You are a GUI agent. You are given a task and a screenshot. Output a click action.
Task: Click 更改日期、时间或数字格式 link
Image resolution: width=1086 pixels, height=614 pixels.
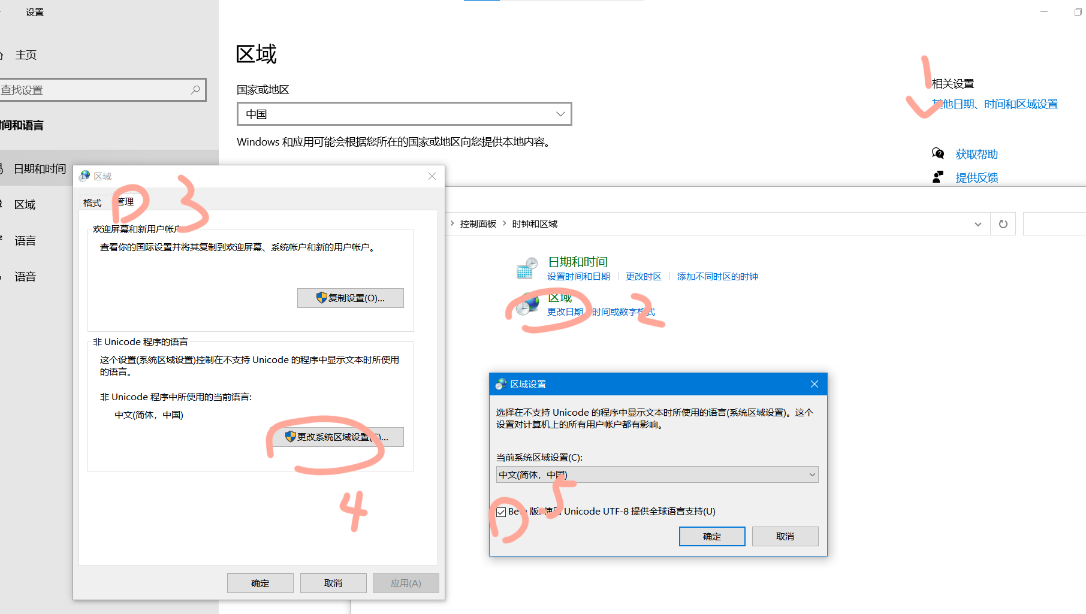pos(601,311)
